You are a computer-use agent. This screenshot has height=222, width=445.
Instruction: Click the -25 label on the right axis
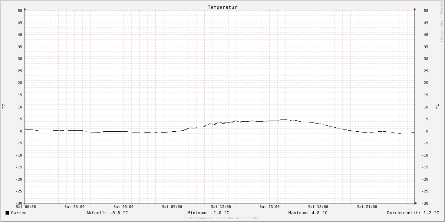[425, 191]
